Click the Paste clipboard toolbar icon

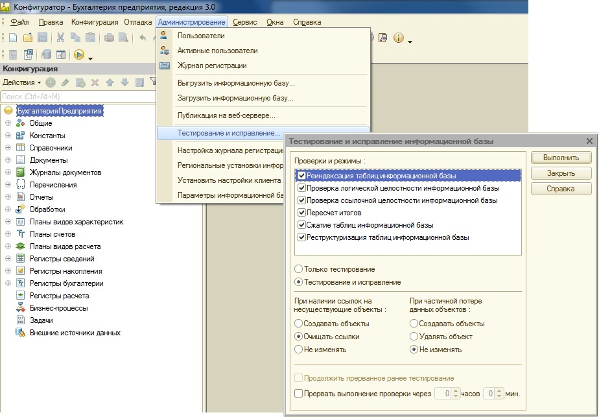pyautogui.click(x=90, y=38)
